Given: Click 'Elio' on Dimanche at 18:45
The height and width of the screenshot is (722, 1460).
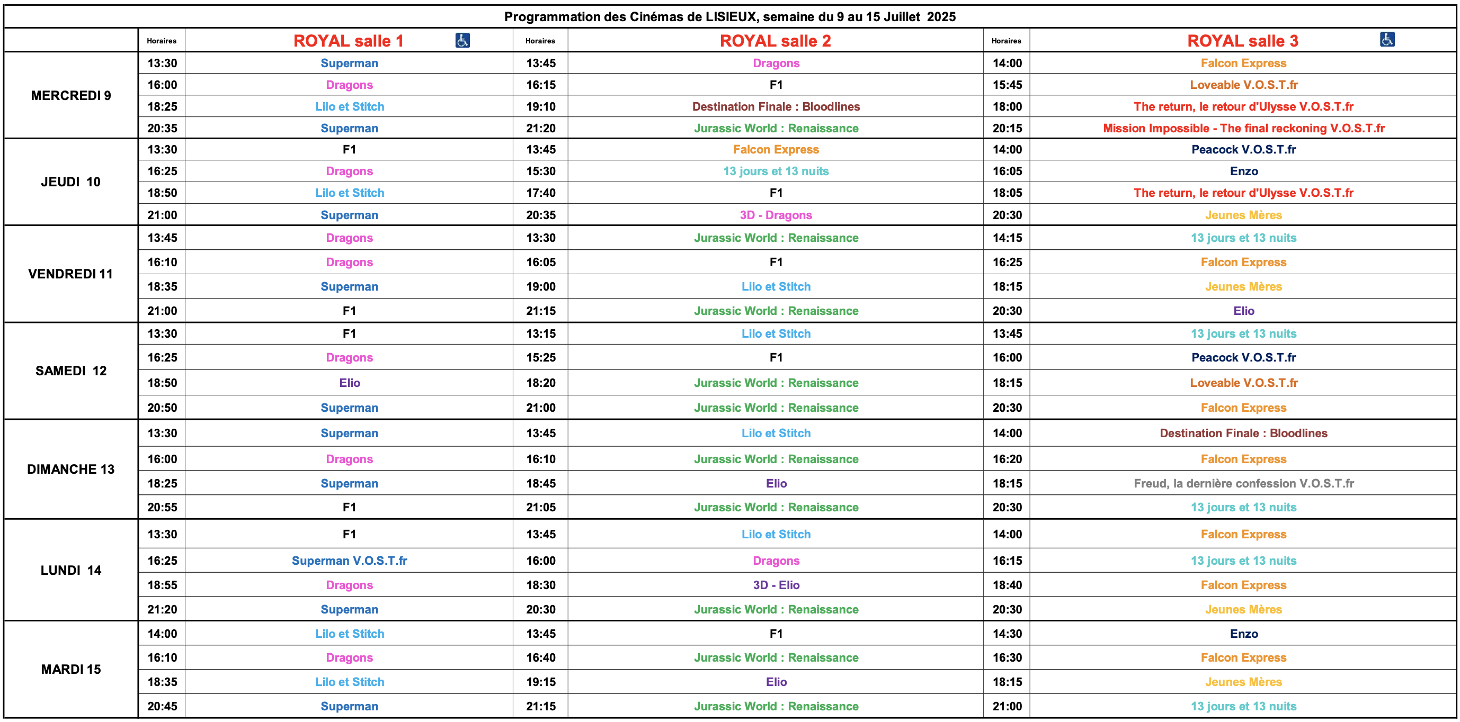Looking at the screenshot, I should [776, 484].
